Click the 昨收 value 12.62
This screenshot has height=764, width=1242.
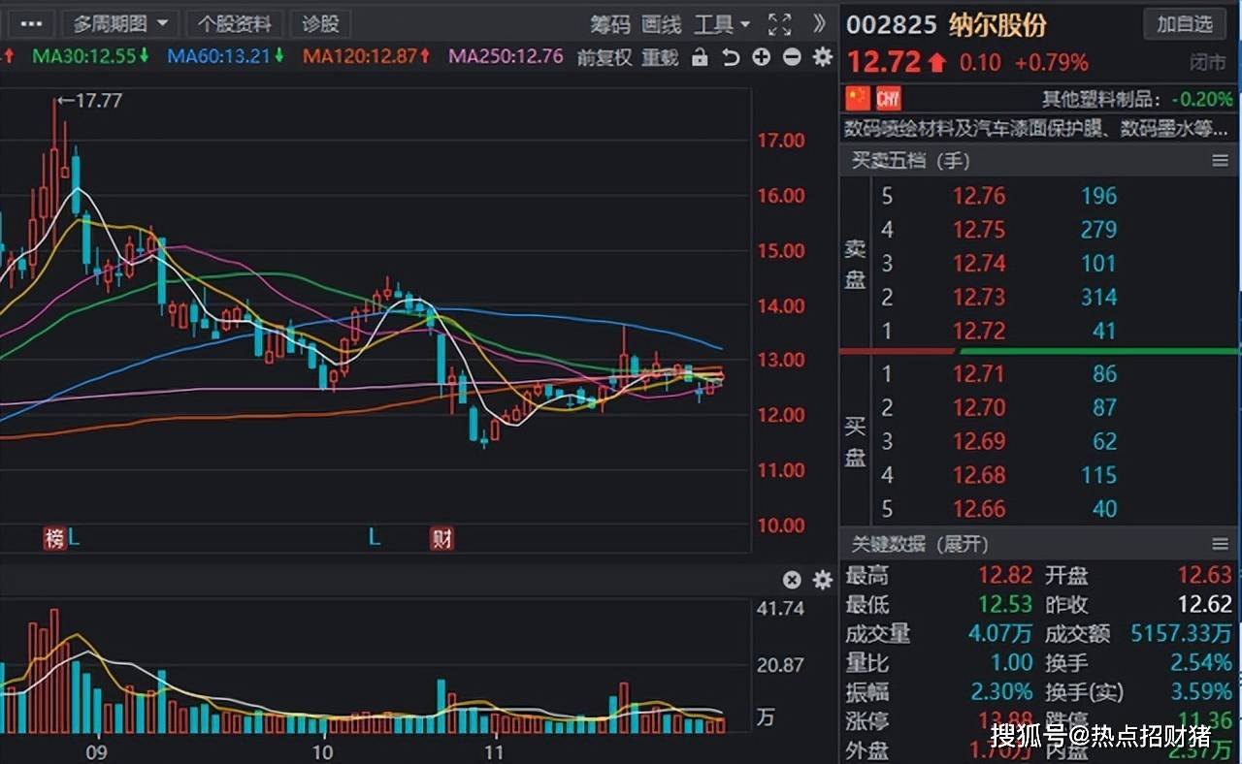[1204, 605]
